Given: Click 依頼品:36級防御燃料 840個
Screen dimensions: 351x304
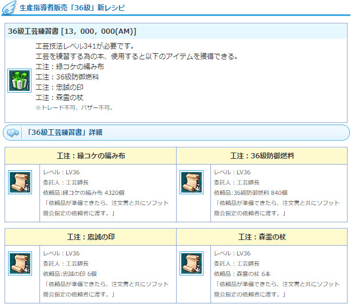Looking at the screenshot, I should pos(251,193).
